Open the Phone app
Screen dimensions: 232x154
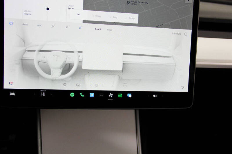pos(82,95)
